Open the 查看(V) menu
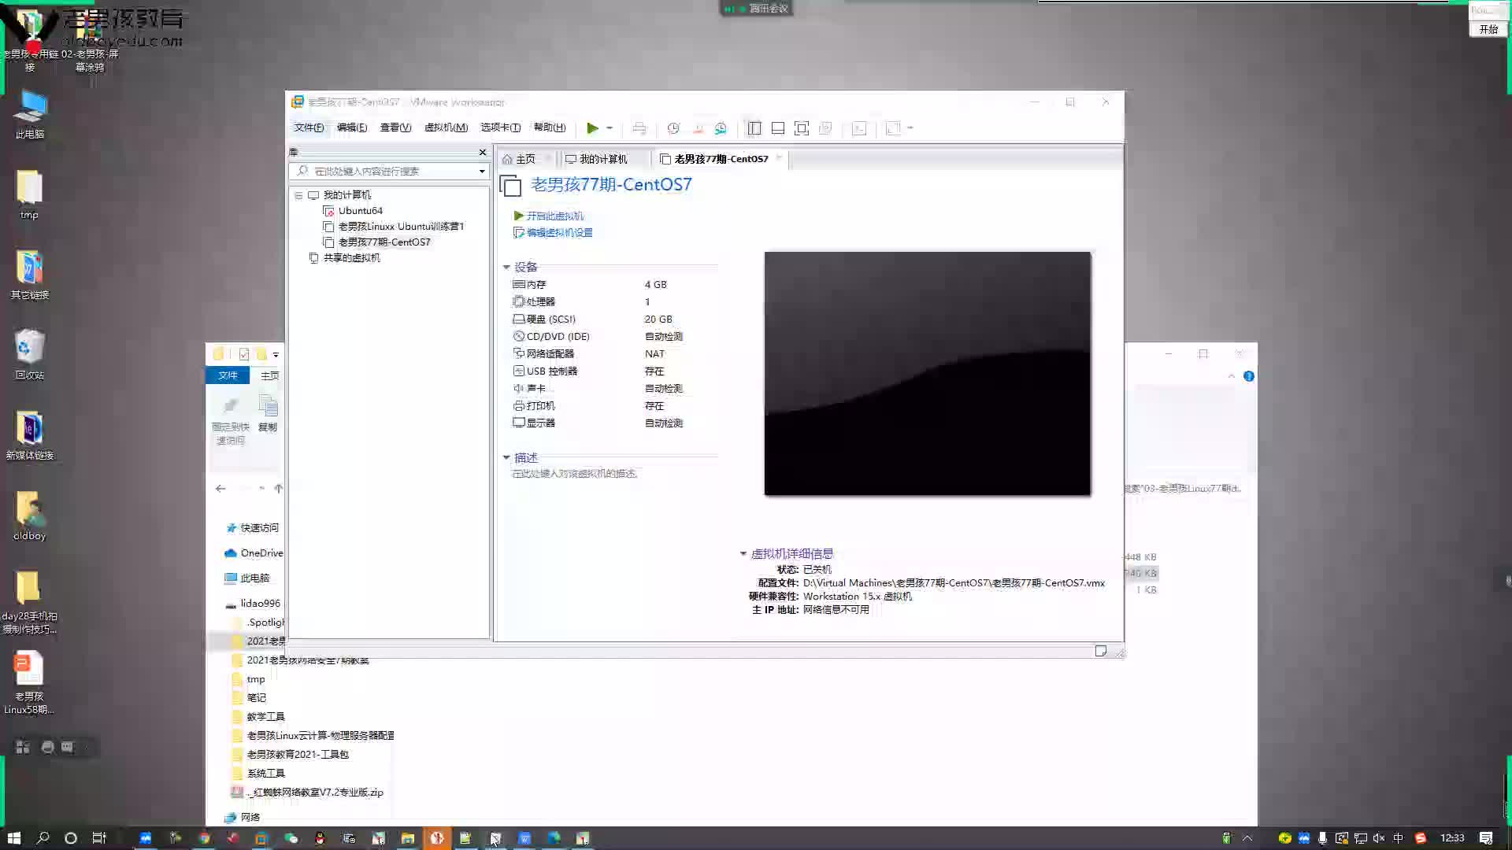Viewport: 1512px width, 850px height. pos(395,128)
